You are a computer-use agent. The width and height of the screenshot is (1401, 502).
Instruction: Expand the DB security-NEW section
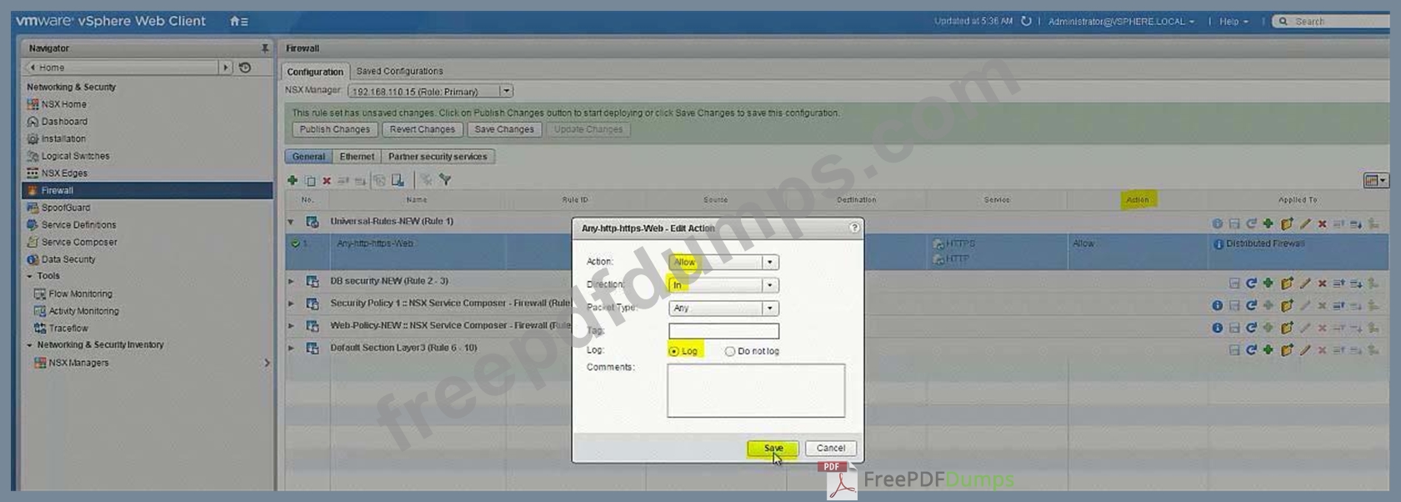(x=291, y=281)
